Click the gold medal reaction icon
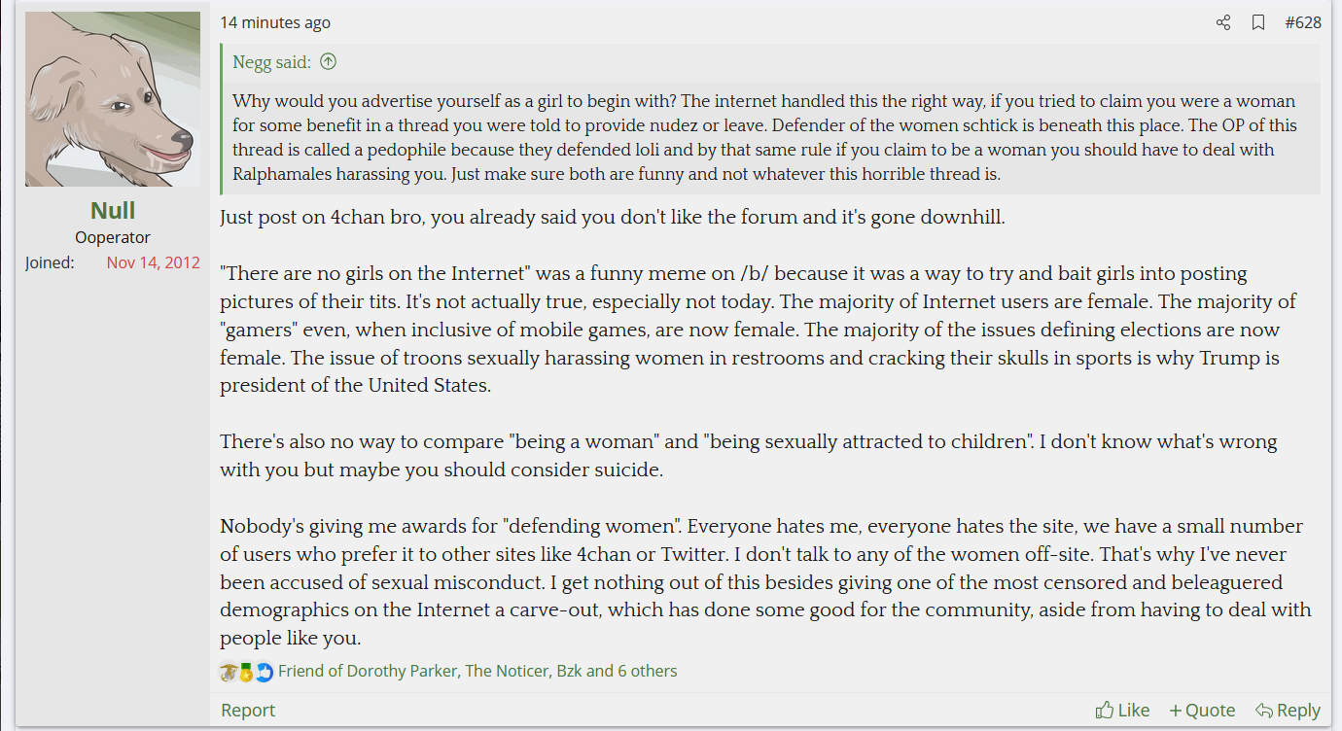 246,672
